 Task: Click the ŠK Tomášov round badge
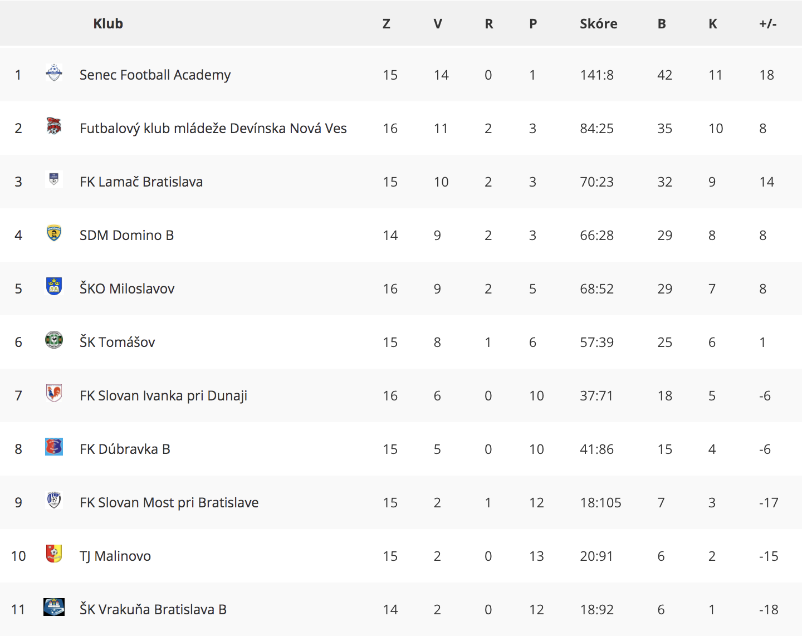click(54, 340)
